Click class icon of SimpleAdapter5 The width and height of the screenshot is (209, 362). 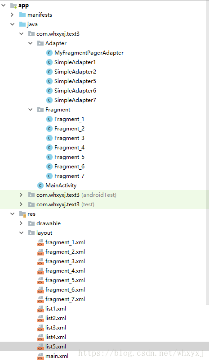[x=49, y=81]
